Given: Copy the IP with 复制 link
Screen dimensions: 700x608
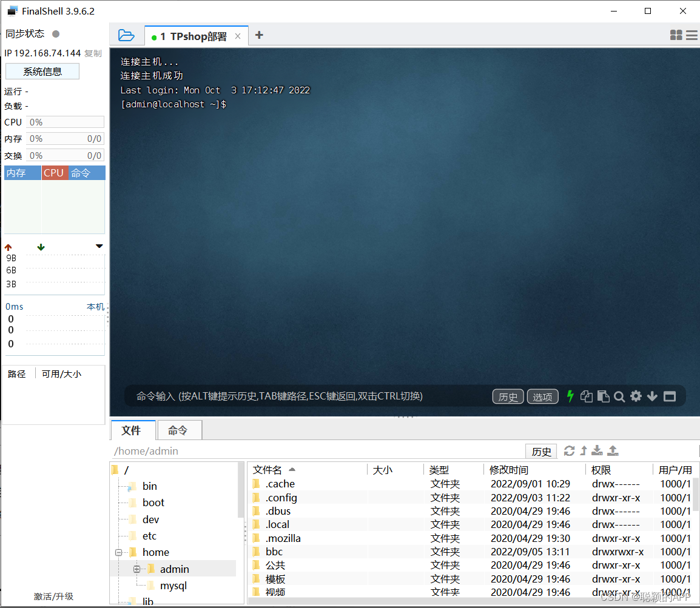Looking at the screenshot, I should (x=93, y=53).
